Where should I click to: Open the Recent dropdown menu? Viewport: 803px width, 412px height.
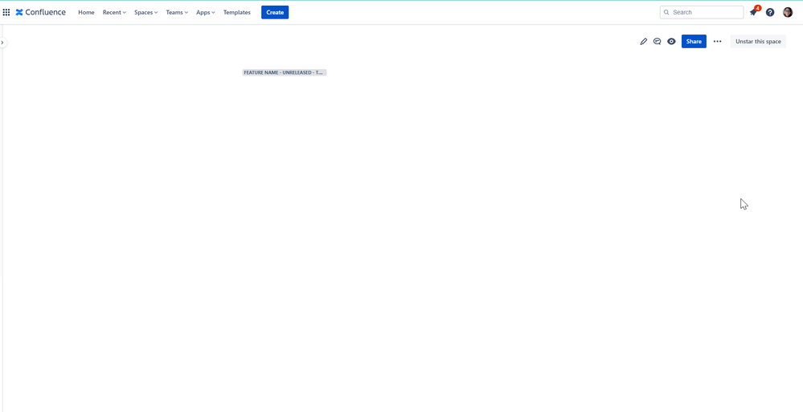(114, 12)
